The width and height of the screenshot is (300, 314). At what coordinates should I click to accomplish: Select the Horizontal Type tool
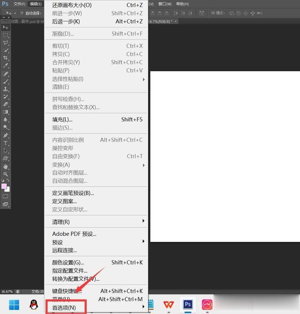pos(6,143)
